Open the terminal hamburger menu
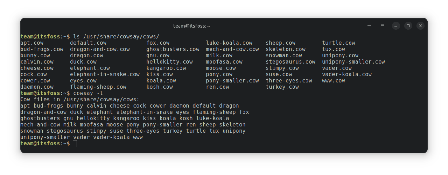 point(383,26)
